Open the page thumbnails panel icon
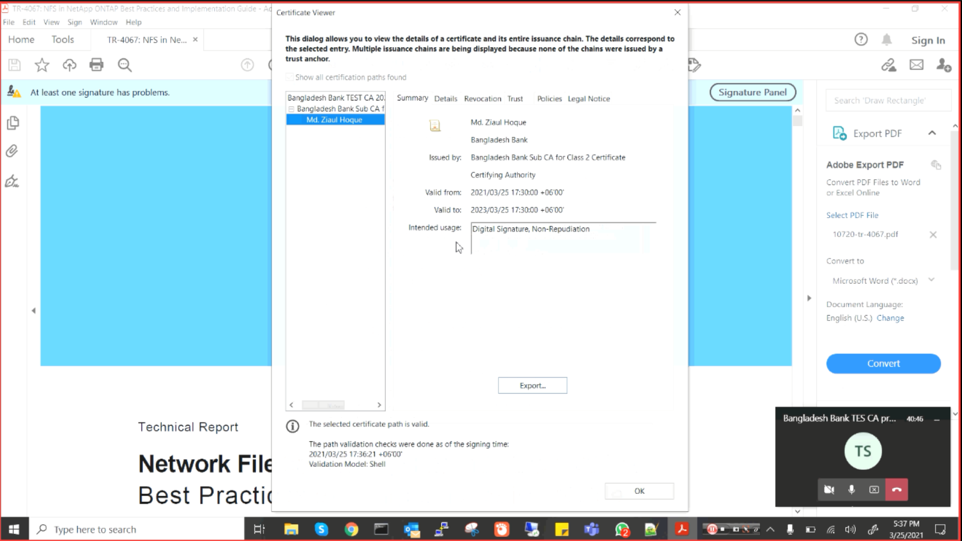 pyautogui.click(x=13, y=123)
